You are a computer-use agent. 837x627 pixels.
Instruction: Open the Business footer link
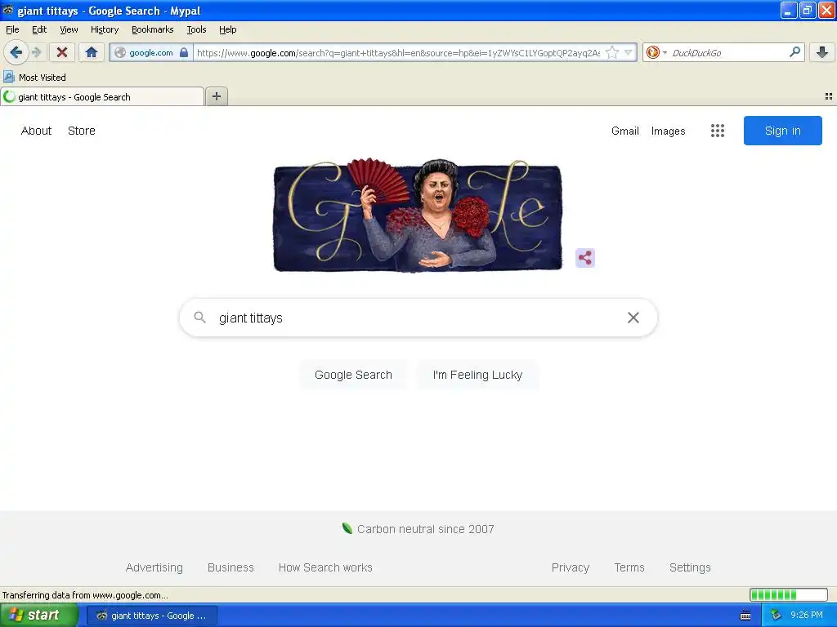click(x=231, y=567)
